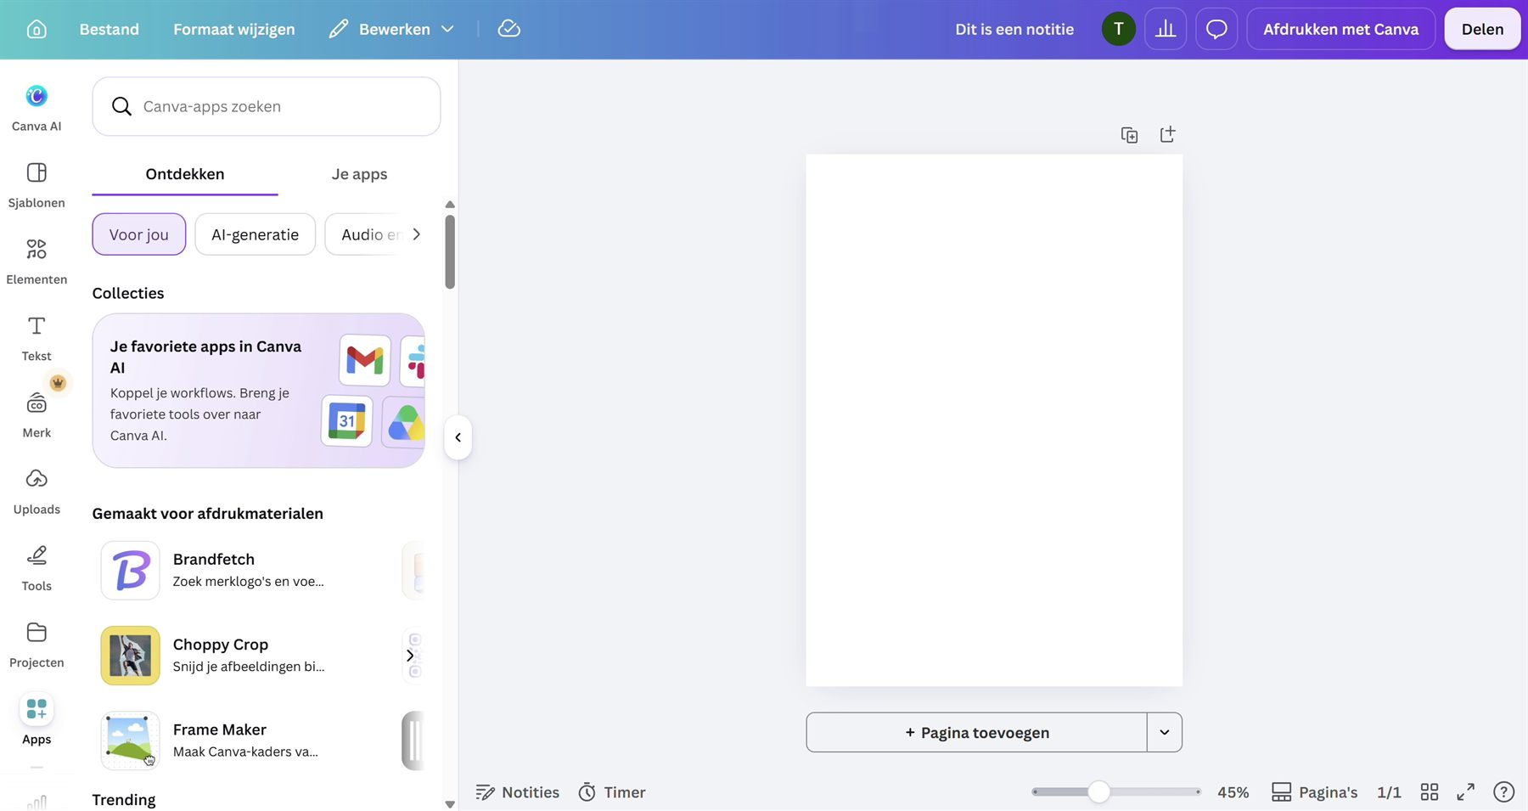Focus the Canva-apps zoeken search field

point(267,106)
